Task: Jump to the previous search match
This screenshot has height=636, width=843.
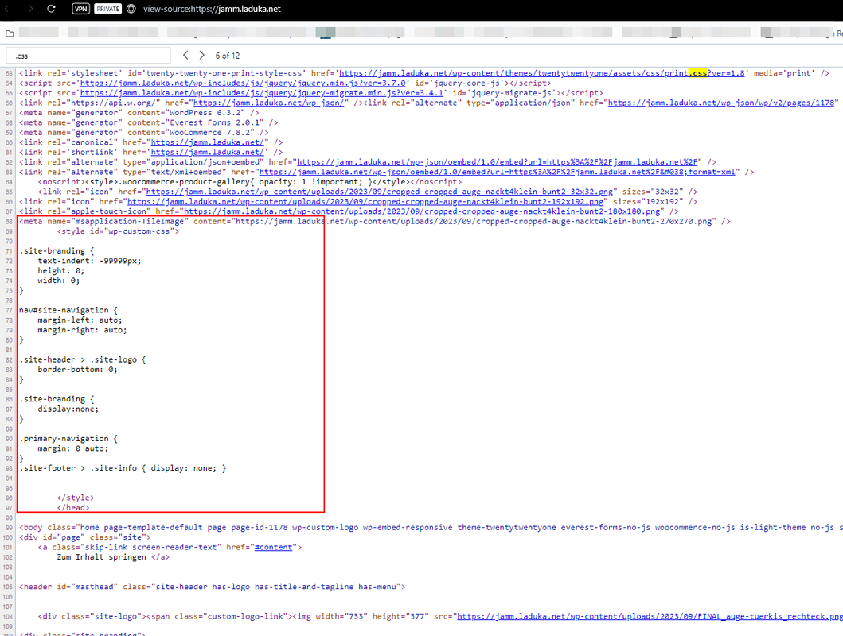Action: tap(185, 56)
